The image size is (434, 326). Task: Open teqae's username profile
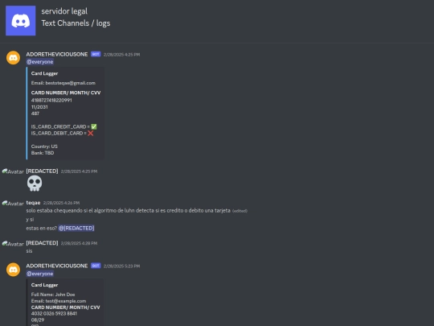click(33, 203)
